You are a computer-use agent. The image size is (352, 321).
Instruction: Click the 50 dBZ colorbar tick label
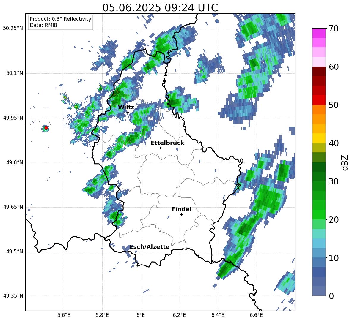[334, 105]
